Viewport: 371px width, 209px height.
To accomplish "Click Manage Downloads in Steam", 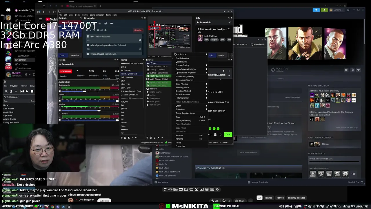I will (258, 182).
